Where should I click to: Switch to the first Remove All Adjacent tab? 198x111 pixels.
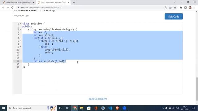click(18, 2)
